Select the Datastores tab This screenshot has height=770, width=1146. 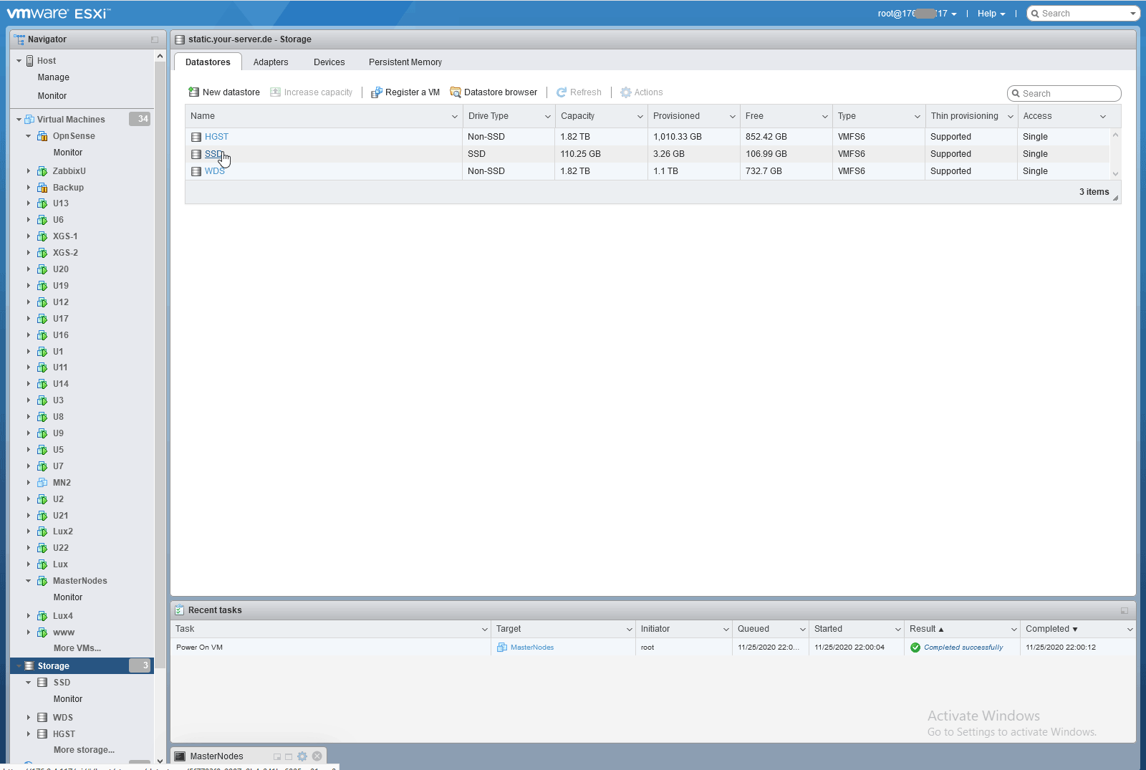[x=208, y=62]
